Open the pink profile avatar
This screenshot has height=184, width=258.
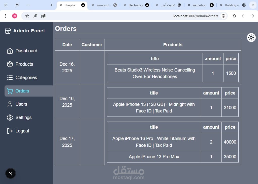pos(15,16)
